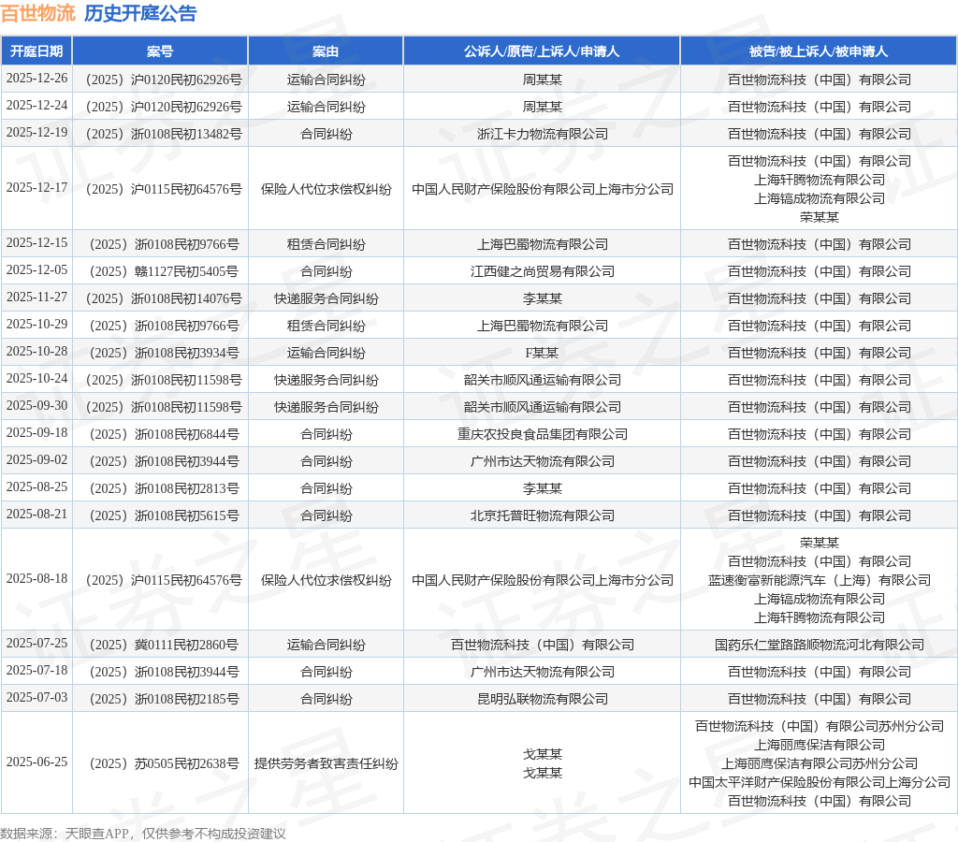Screen dimensions: 958x842
Task: Click plaintiff 浙江卡力物流有限公司
Action: (542, 134)
